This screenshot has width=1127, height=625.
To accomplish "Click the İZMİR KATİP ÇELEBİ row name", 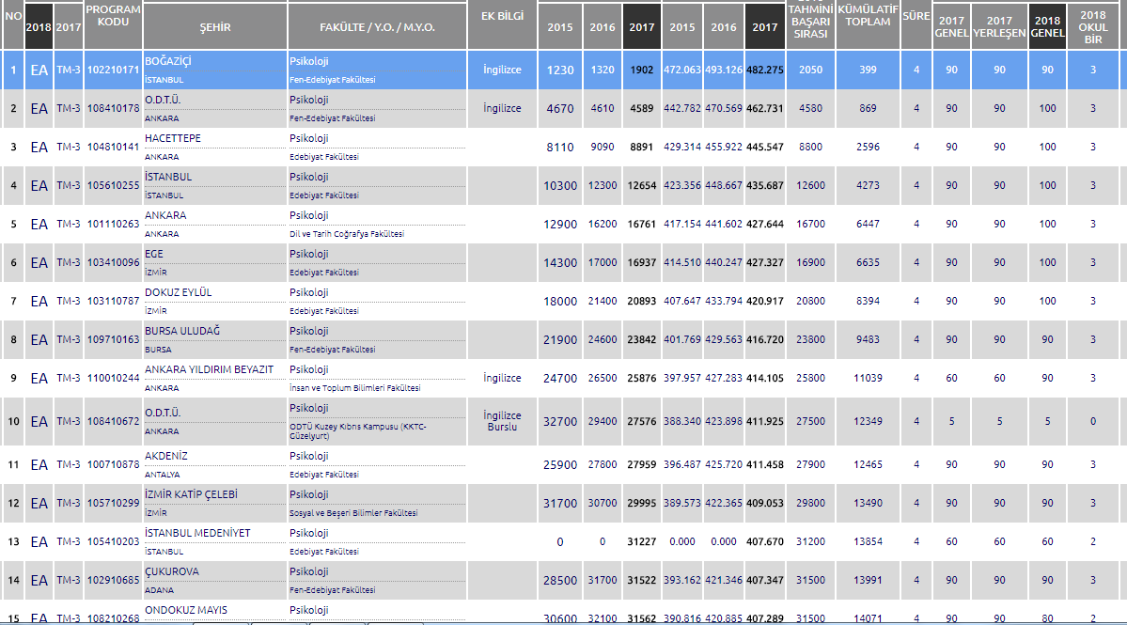I will pos(190,494).
